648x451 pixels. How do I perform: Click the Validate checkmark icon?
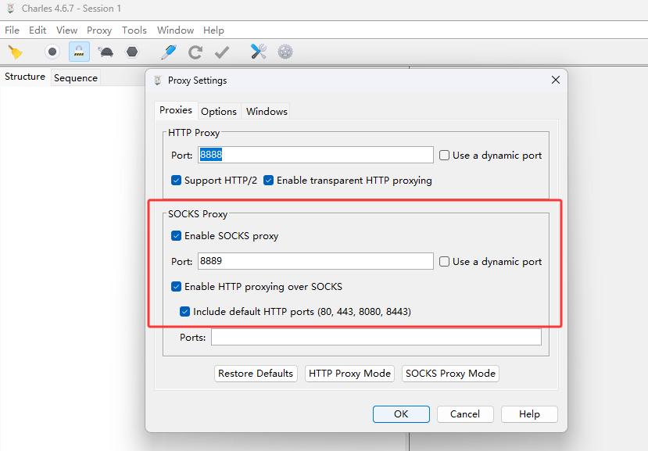(x=222, y=52)
